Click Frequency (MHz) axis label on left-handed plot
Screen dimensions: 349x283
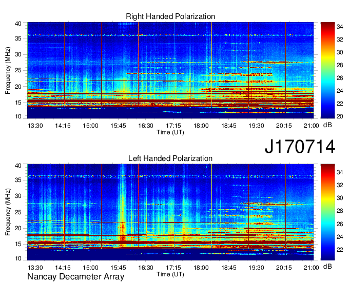tap(8, 212)
